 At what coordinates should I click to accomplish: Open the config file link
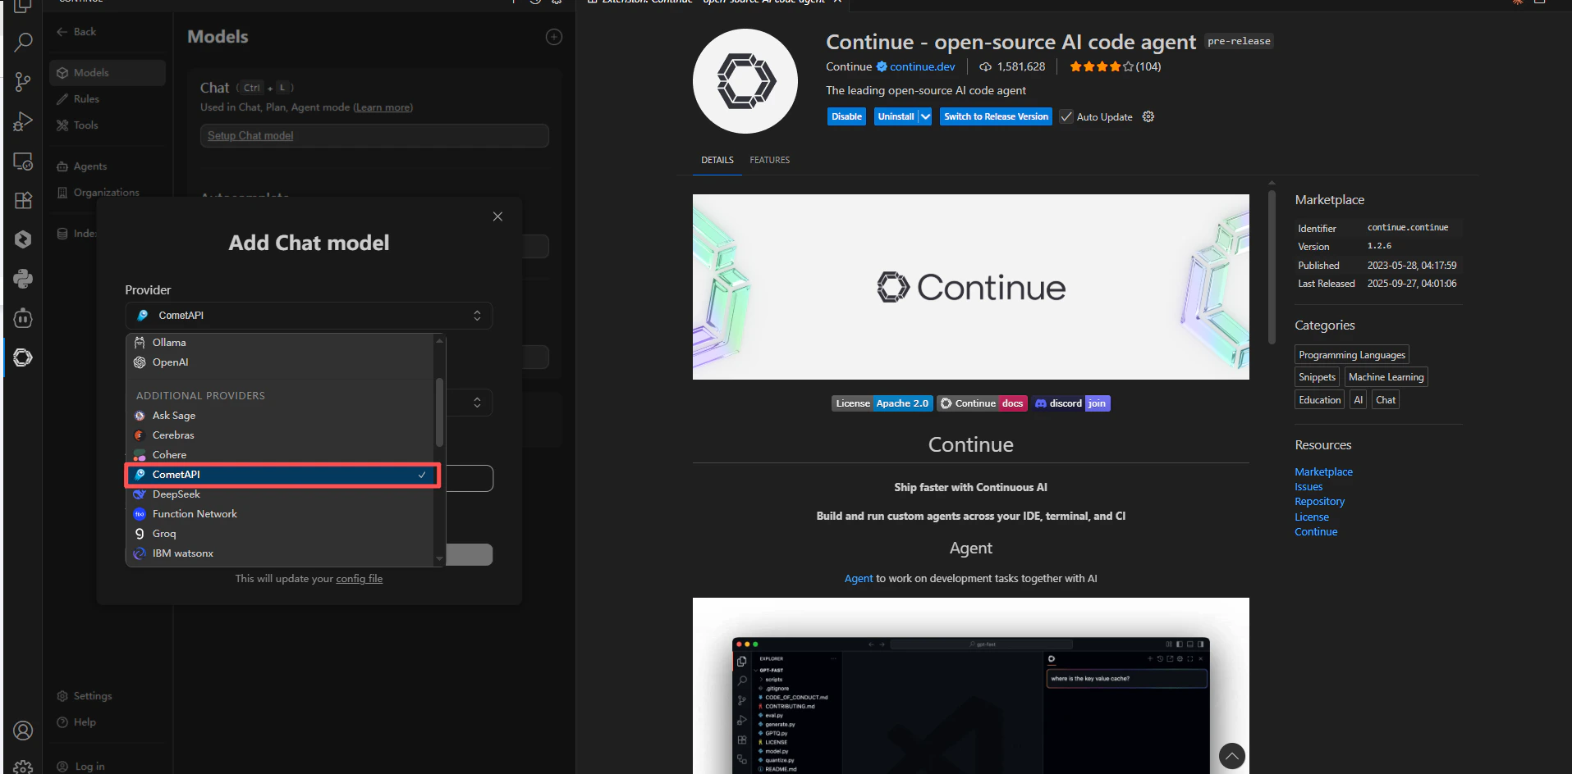(x=359, y=578)
